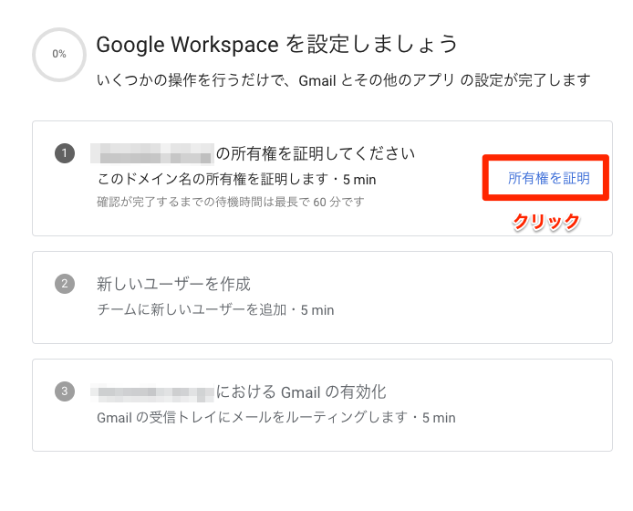Select the Gmail の有効化 step title
The height and width of the screenshot is (511, 633).
(301, 392)
